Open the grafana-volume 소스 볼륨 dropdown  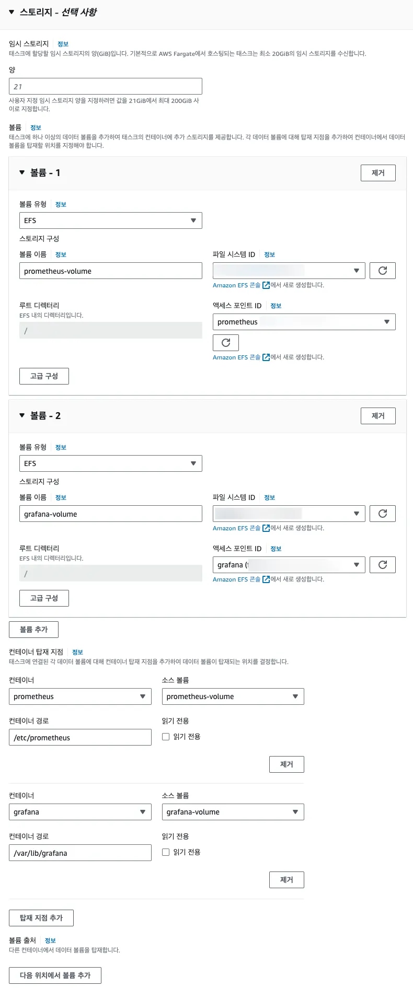233,812
